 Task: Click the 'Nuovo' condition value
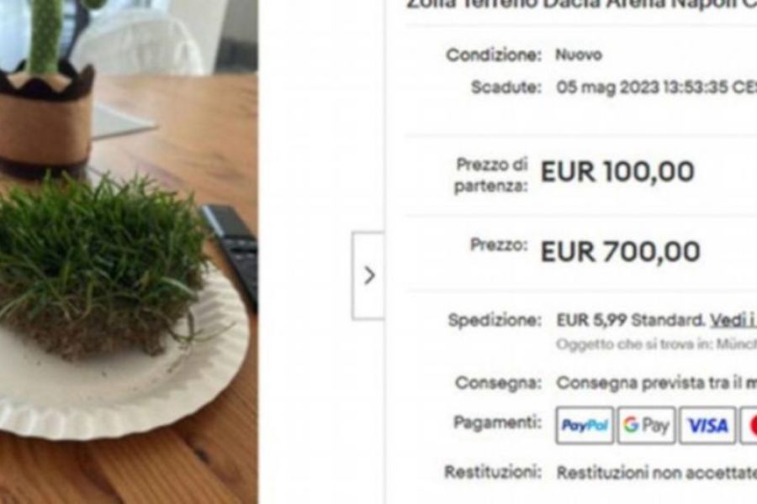click(579, 55)
